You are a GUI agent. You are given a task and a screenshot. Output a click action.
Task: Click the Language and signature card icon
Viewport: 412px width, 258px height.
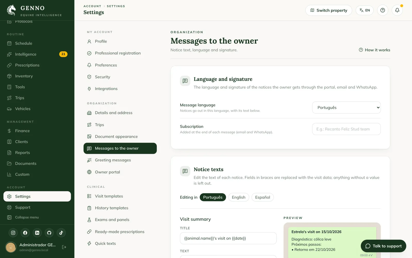[185, 81]
